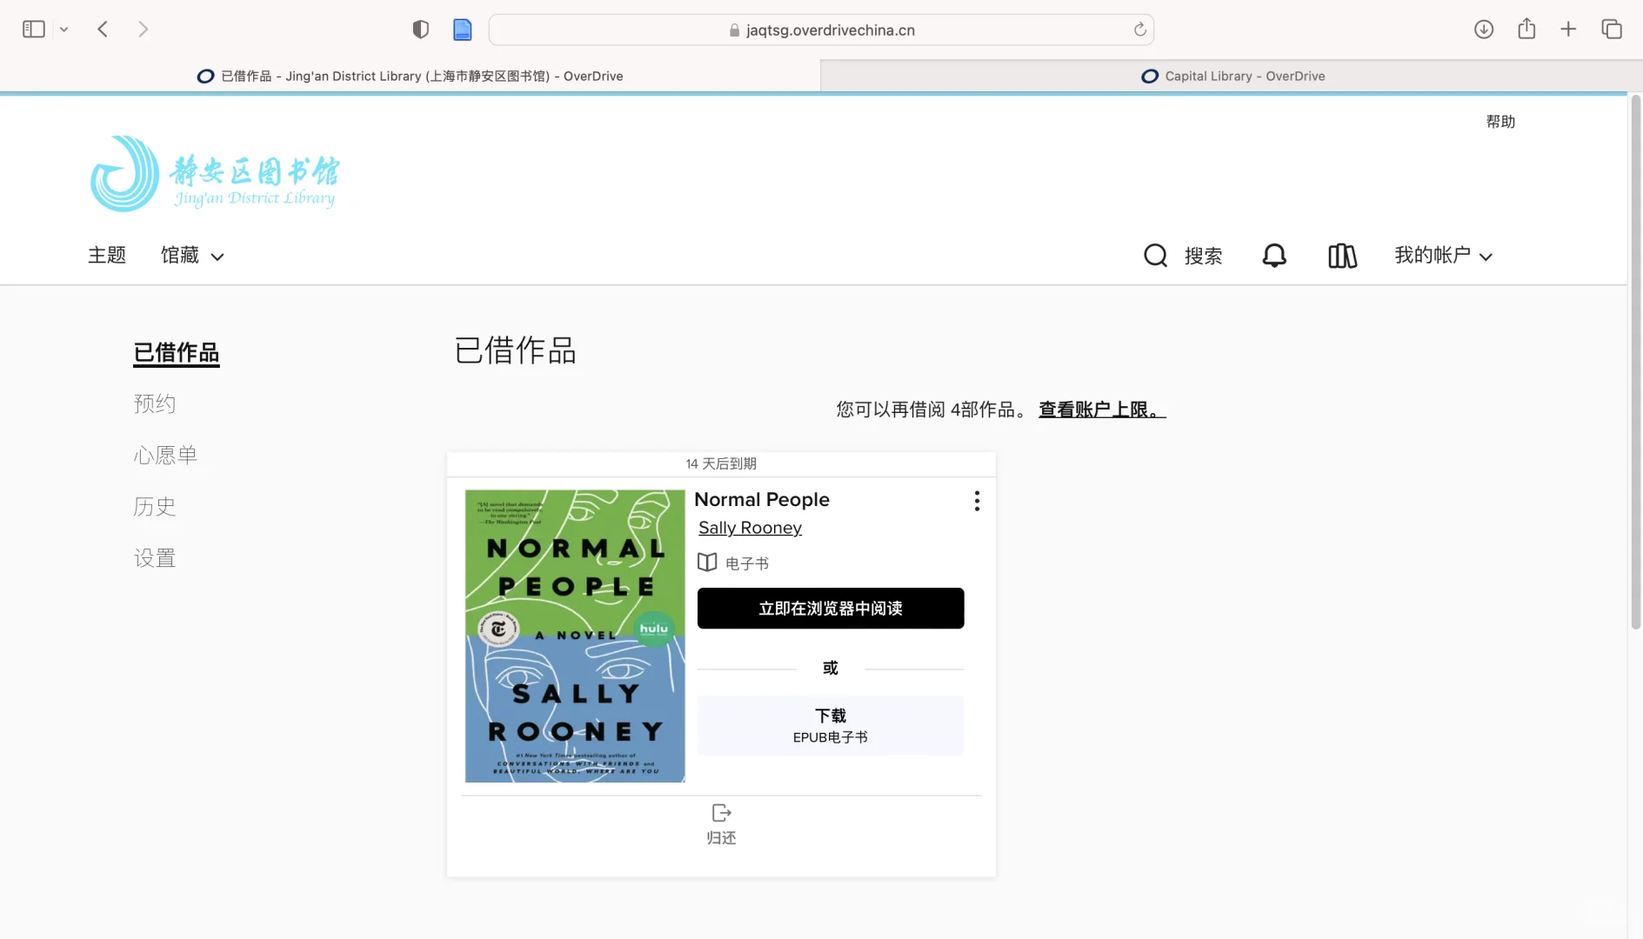Image resolution: width=1643 pixels, height=939 pixels.
Task: Select 预约 holds in the sidebar
Action: pos(155,403)
